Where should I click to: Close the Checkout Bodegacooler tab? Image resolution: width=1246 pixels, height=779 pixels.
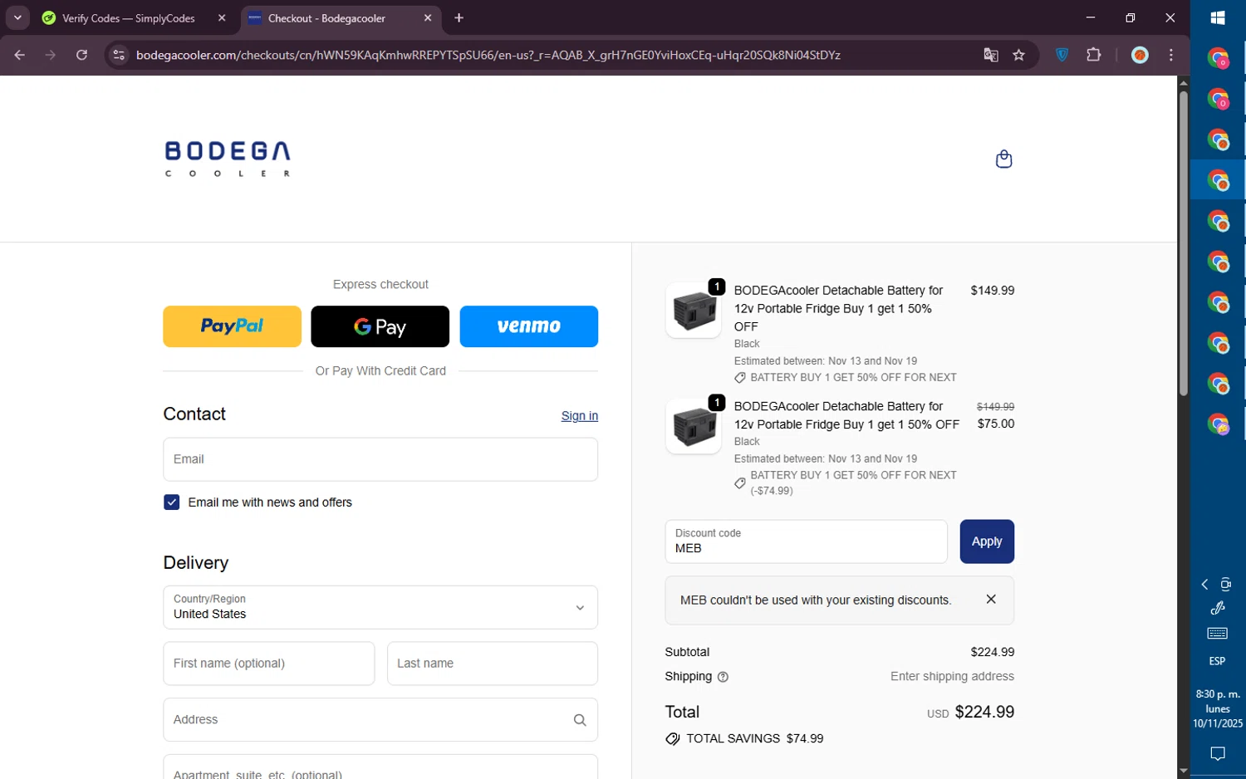point(428,17)
